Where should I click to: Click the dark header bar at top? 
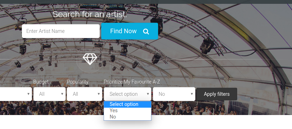coord(146,2)
